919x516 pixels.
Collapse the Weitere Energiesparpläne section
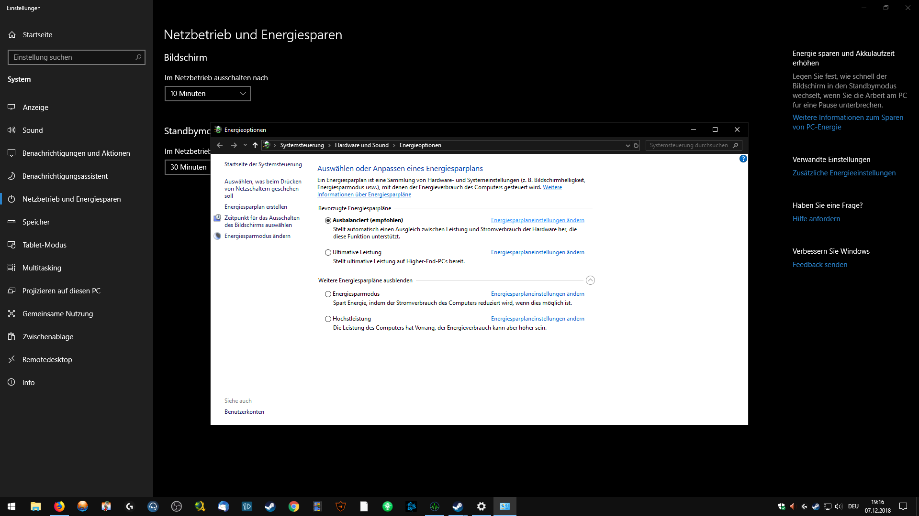tap(590, 280)
